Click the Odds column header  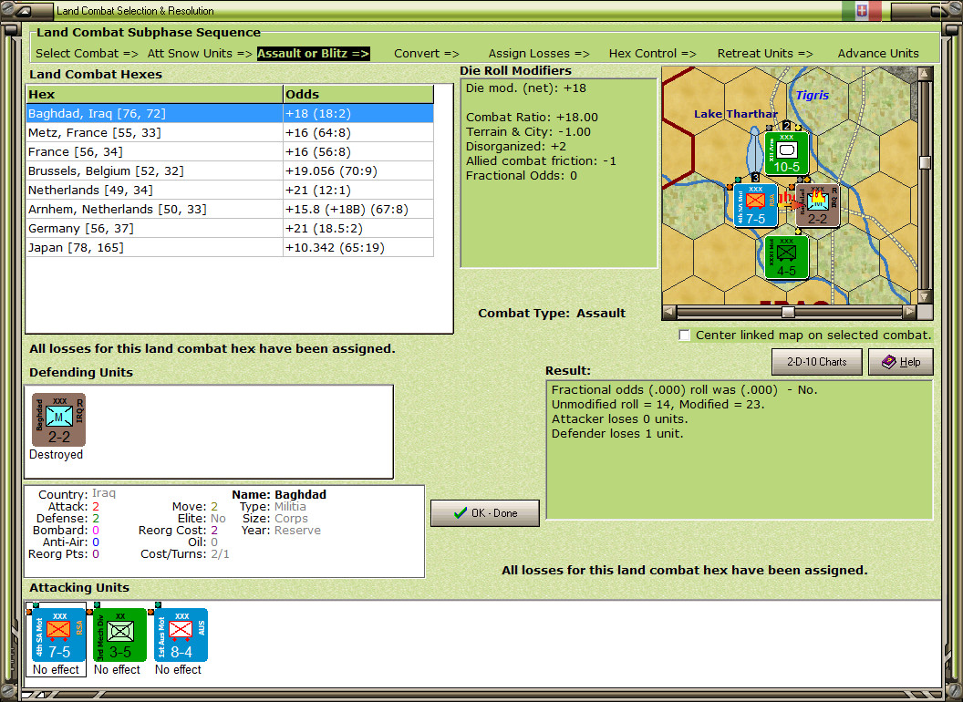(358, 95)
